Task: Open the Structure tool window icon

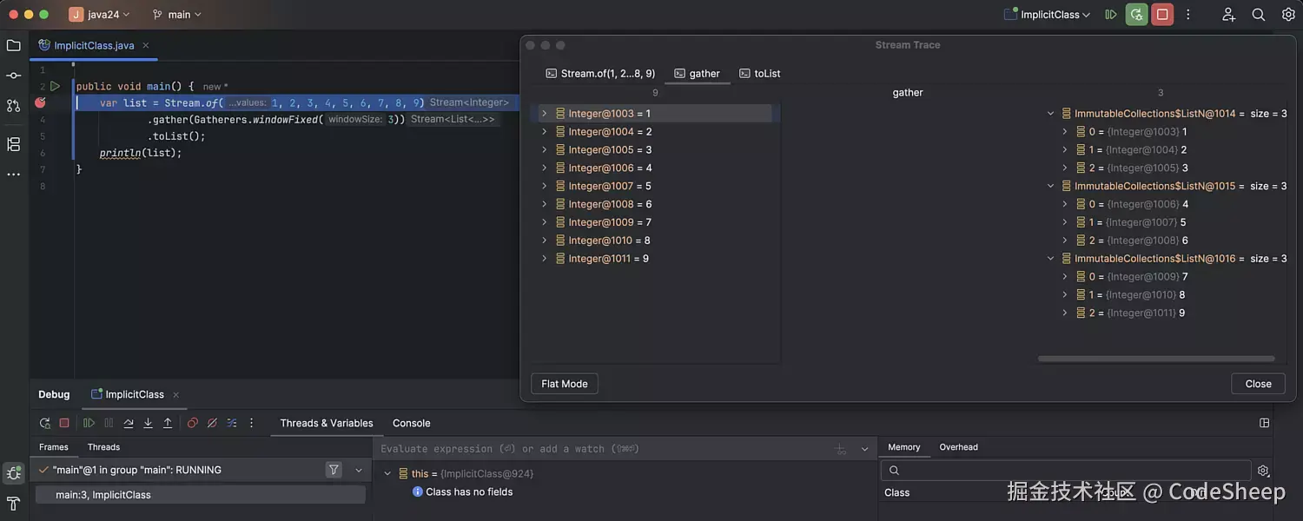Action: coord(13,144)
